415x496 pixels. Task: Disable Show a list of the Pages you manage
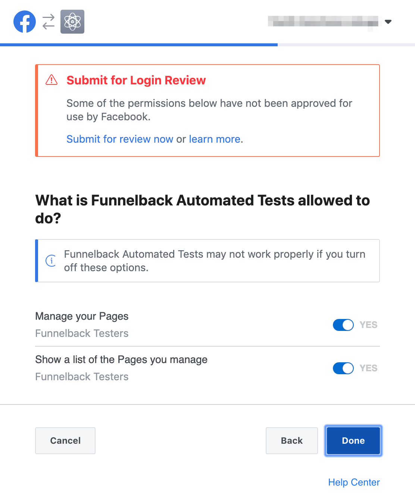[343, 368]
